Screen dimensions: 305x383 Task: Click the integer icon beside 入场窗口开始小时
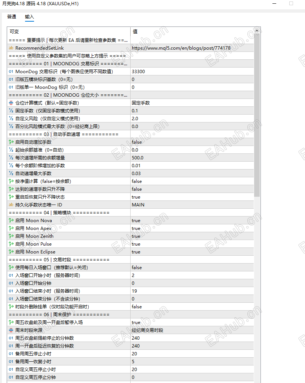pos(11,275)
